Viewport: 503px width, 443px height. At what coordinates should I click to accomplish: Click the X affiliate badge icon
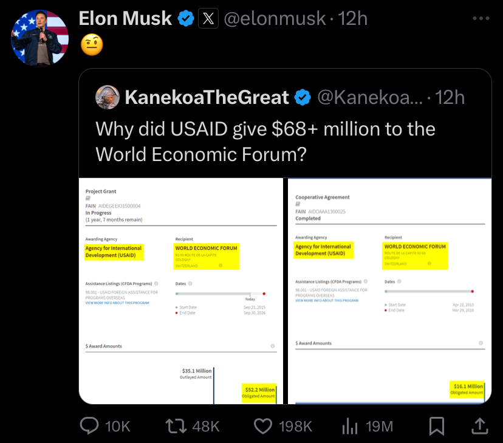(208, 18)
